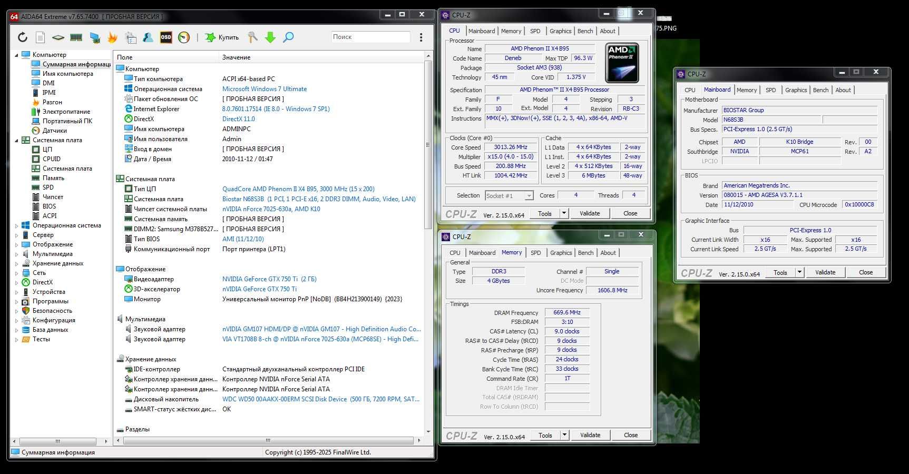Click the Значение column header

click(x=321, y=57)
